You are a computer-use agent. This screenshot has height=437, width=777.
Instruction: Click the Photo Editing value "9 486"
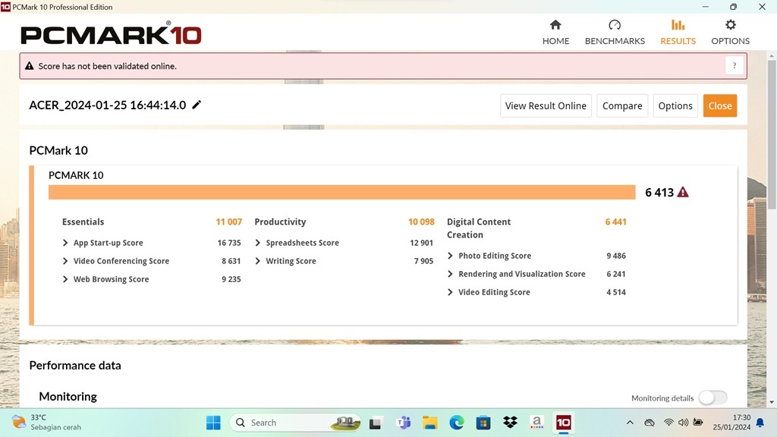pos(616,256)
